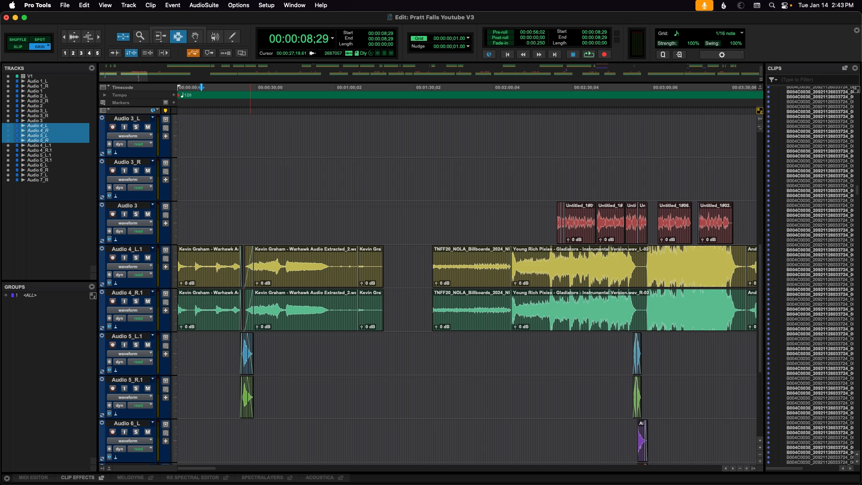Click the Audio 4_L.1 track color strip
Screen dimensions: 862x485
[x=102, y=266]
